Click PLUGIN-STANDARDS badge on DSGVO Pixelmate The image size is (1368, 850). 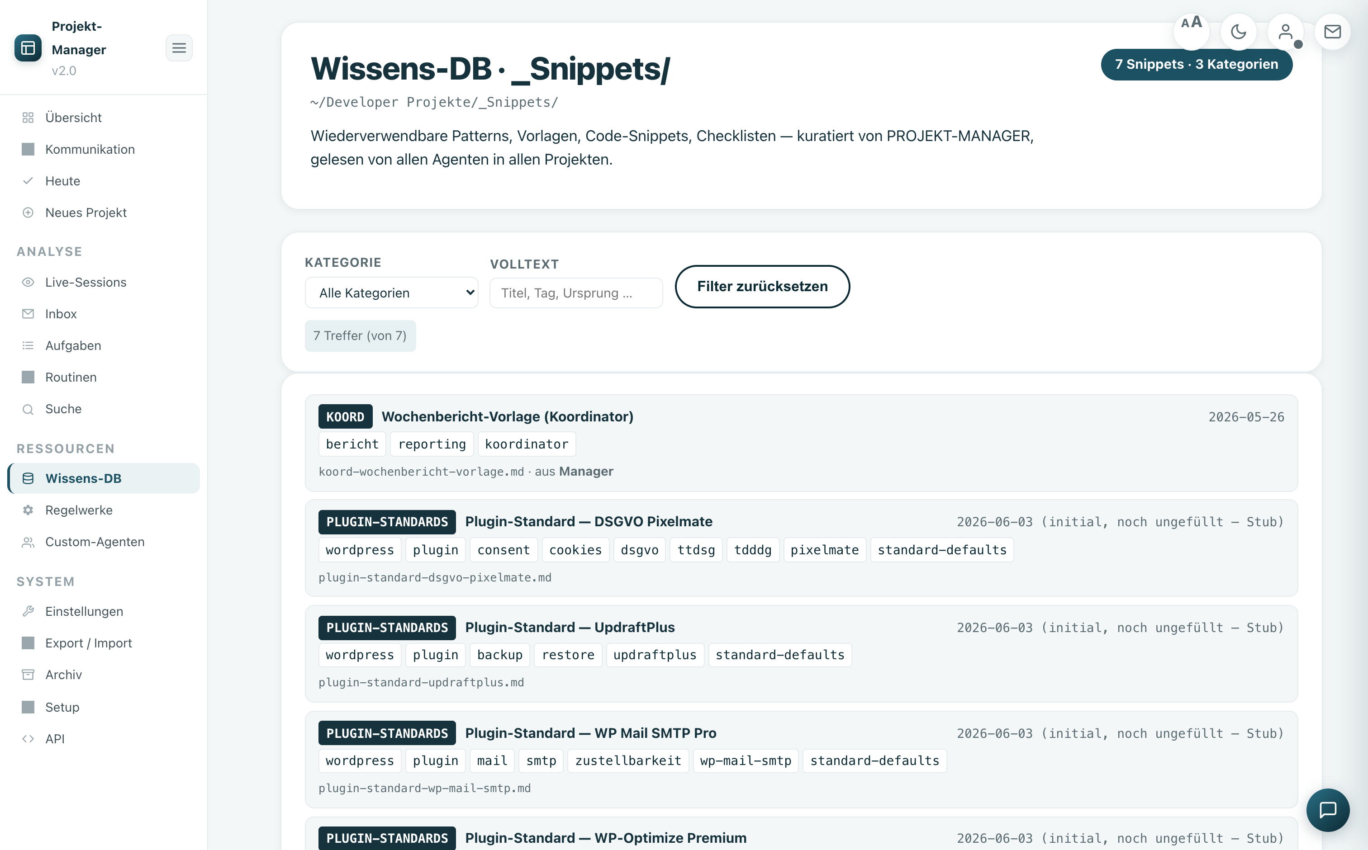(387, 522)
